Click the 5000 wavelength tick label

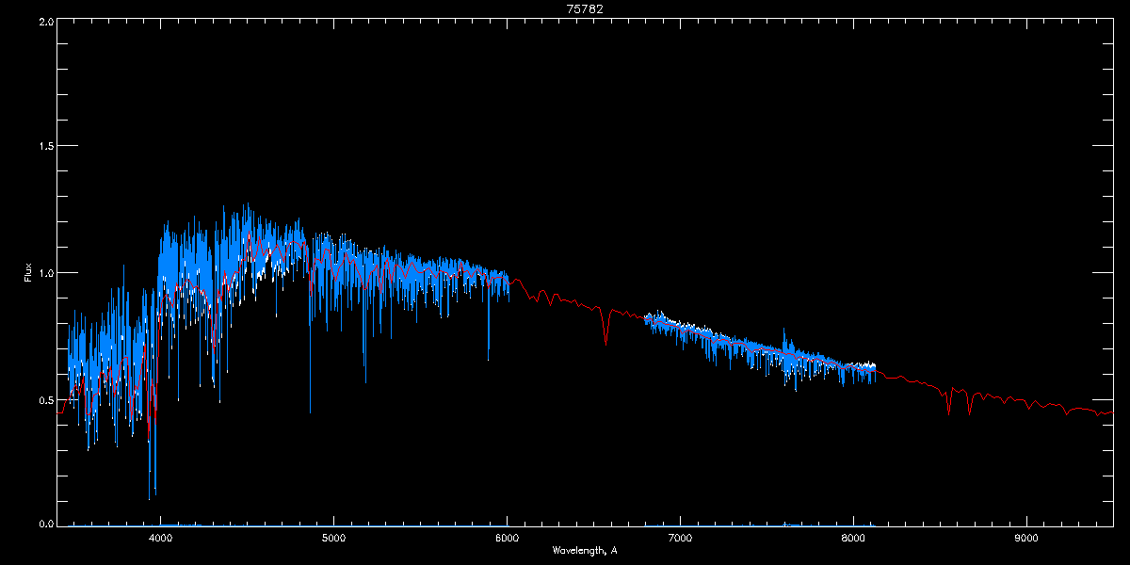click(333, 539)
